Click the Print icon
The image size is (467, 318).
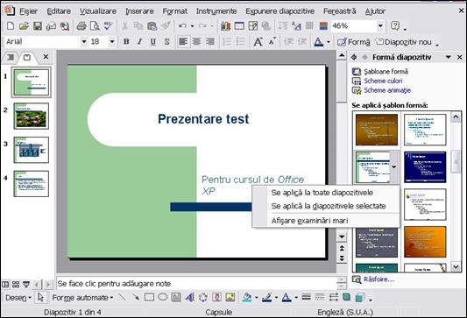[81, 26]
